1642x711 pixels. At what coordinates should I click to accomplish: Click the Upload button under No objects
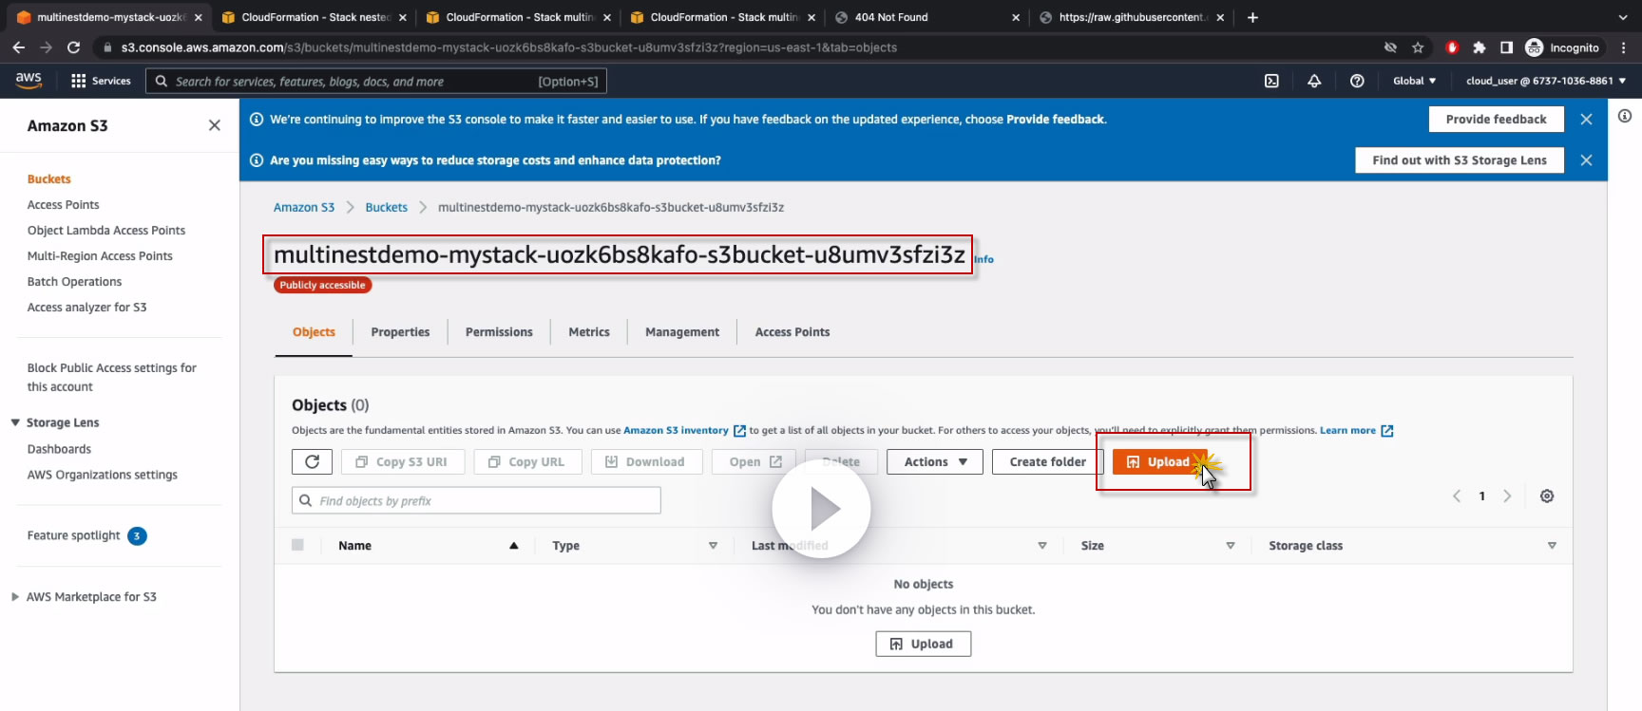coord(923,644)
